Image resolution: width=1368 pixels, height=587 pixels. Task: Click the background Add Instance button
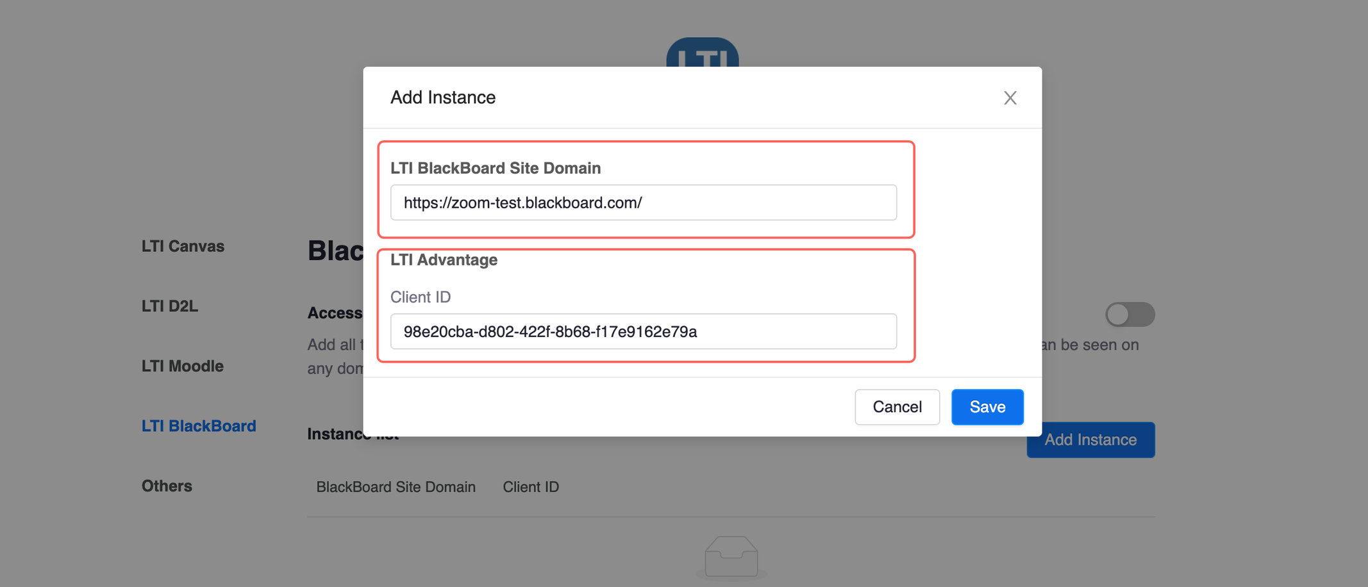1090,440
